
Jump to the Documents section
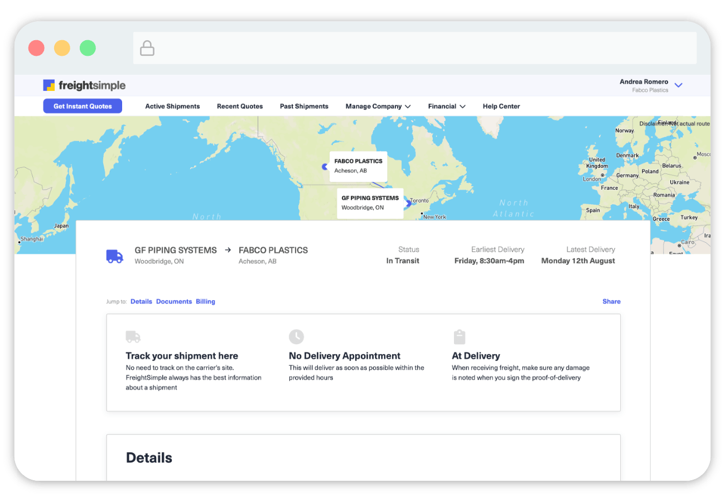pyautogui.click(x=174, y=301)
